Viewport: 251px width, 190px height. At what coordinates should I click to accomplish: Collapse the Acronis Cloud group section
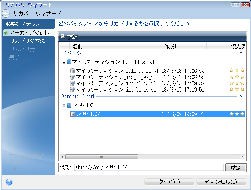click(241, 96)
